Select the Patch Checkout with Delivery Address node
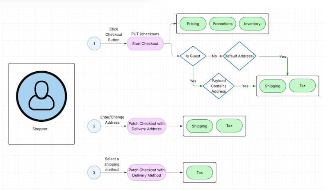This screenshot has width=328, height=191. pos(146,126)
